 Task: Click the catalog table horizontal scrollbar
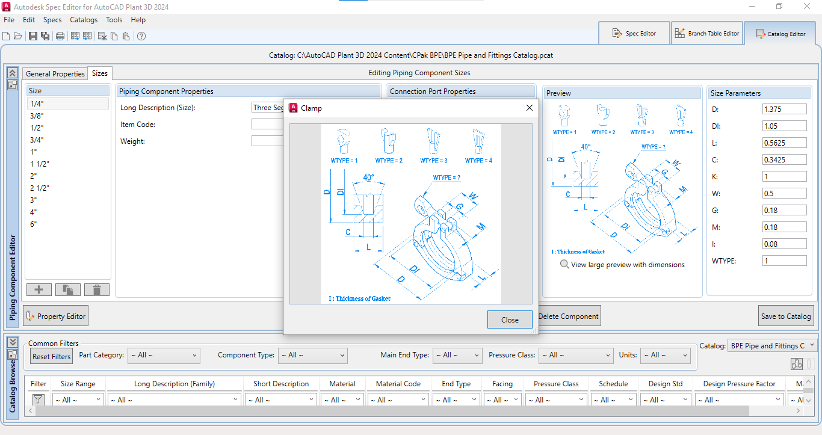click(392, 411)
